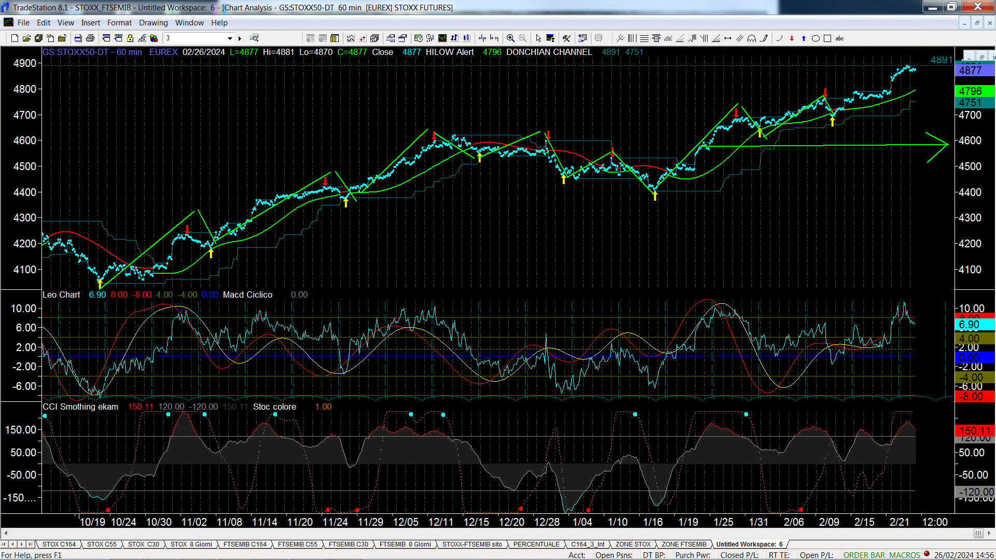
Task: Open the Format menu
Action: click(119, 23)
